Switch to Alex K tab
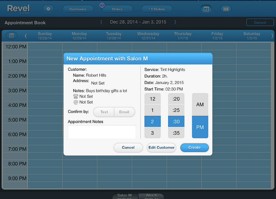 [x=151, y=196]
